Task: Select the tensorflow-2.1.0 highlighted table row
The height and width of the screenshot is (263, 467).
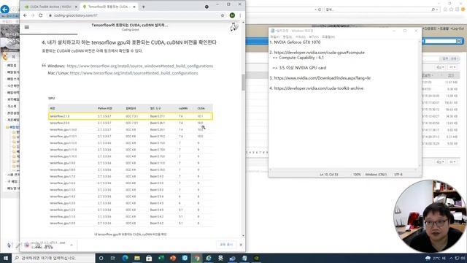Action: pyautogui.click(x=131, y=116)
